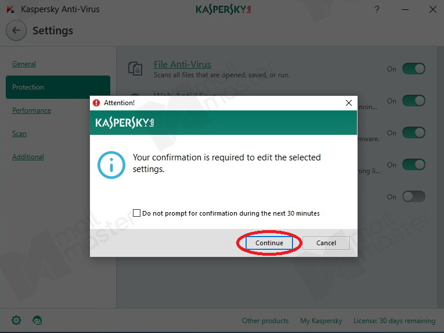Open the settings gear icon at bottom left

16,320
